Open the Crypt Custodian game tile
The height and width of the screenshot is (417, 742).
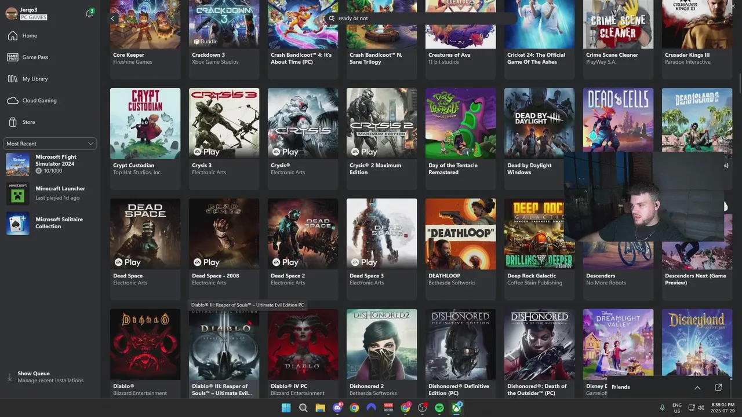(145, 138)
